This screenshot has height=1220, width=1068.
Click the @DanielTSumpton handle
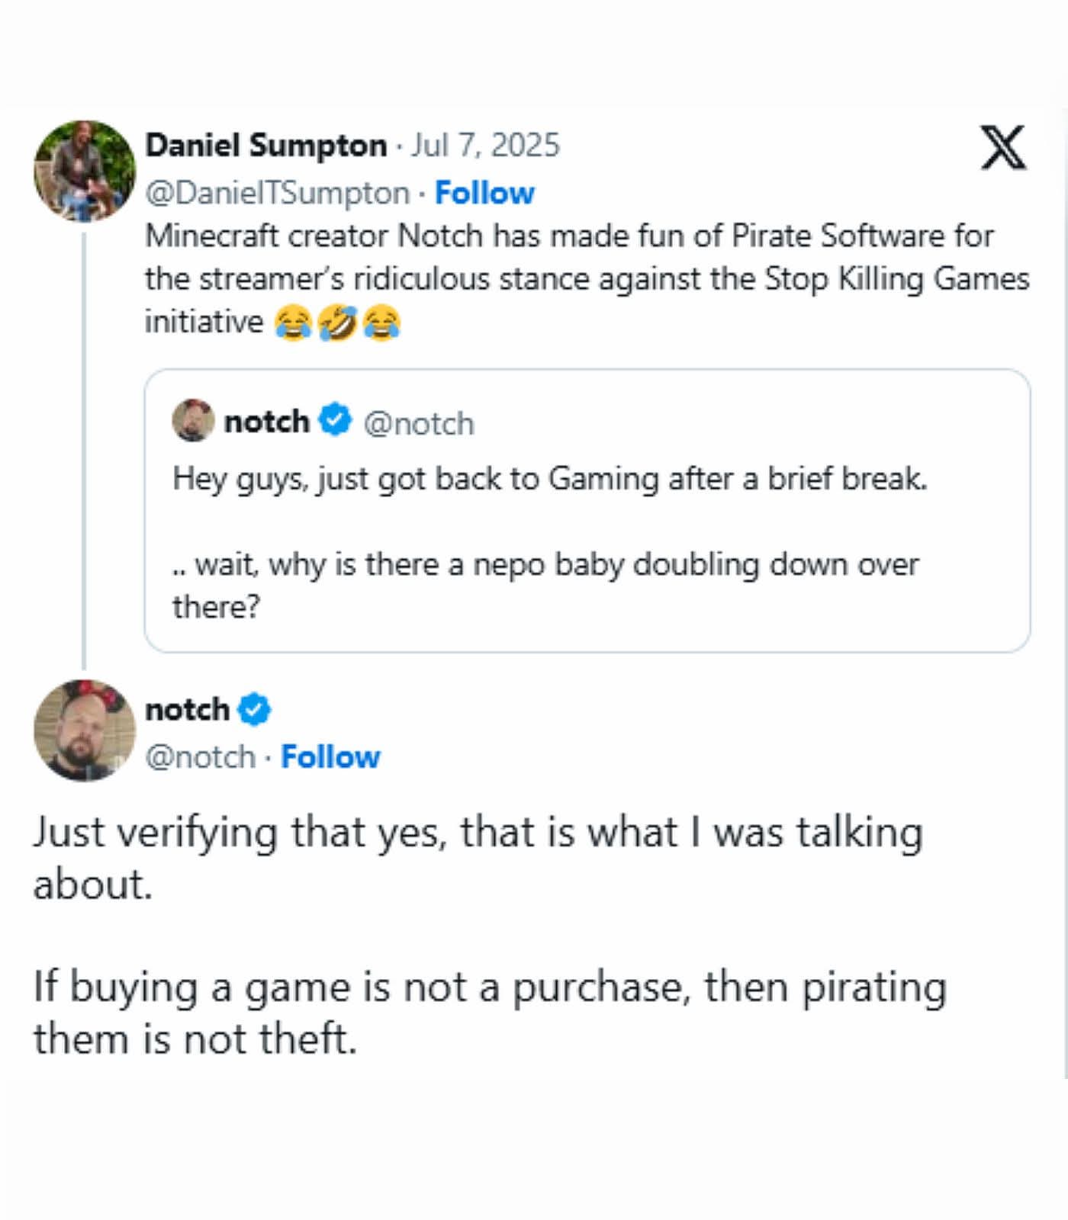point(277,193)
